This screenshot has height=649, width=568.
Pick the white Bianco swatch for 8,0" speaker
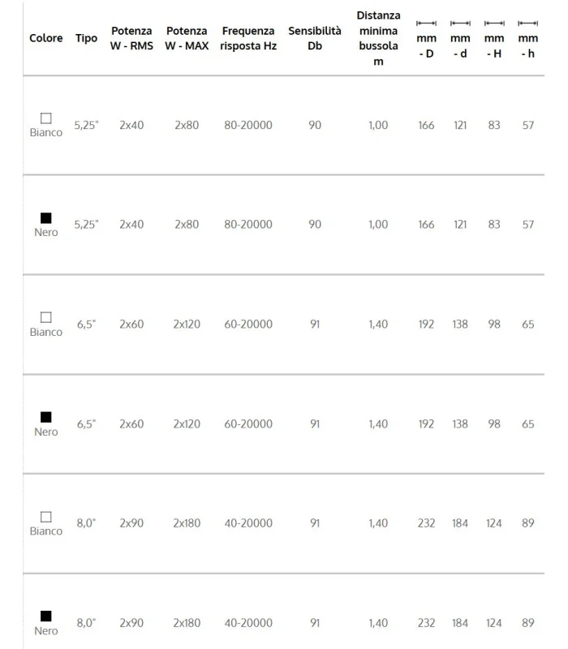pos(46,517)
